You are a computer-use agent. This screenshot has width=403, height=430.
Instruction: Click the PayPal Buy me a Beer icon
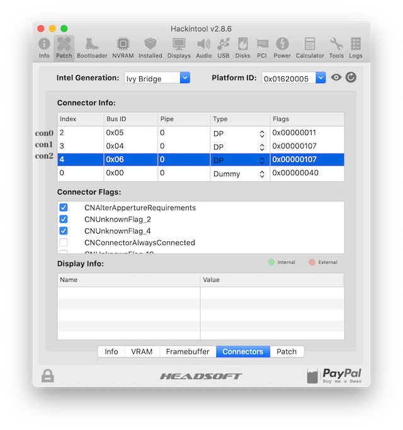(x=334, y=375)
